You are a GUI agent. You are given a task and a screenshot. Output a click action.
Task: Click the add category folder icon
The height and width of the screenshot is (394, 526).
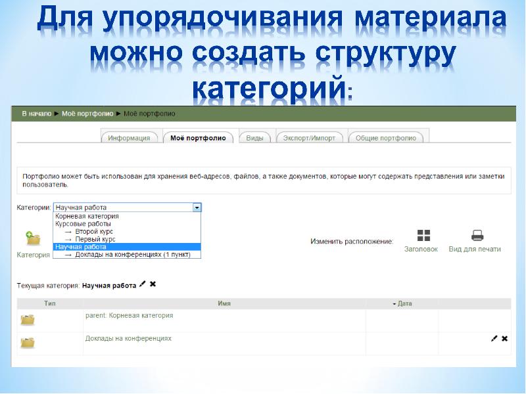(x=33, y=239)
